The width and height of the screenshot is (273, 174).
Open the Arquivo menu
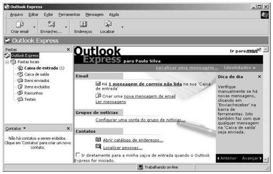tap(17, 15)
